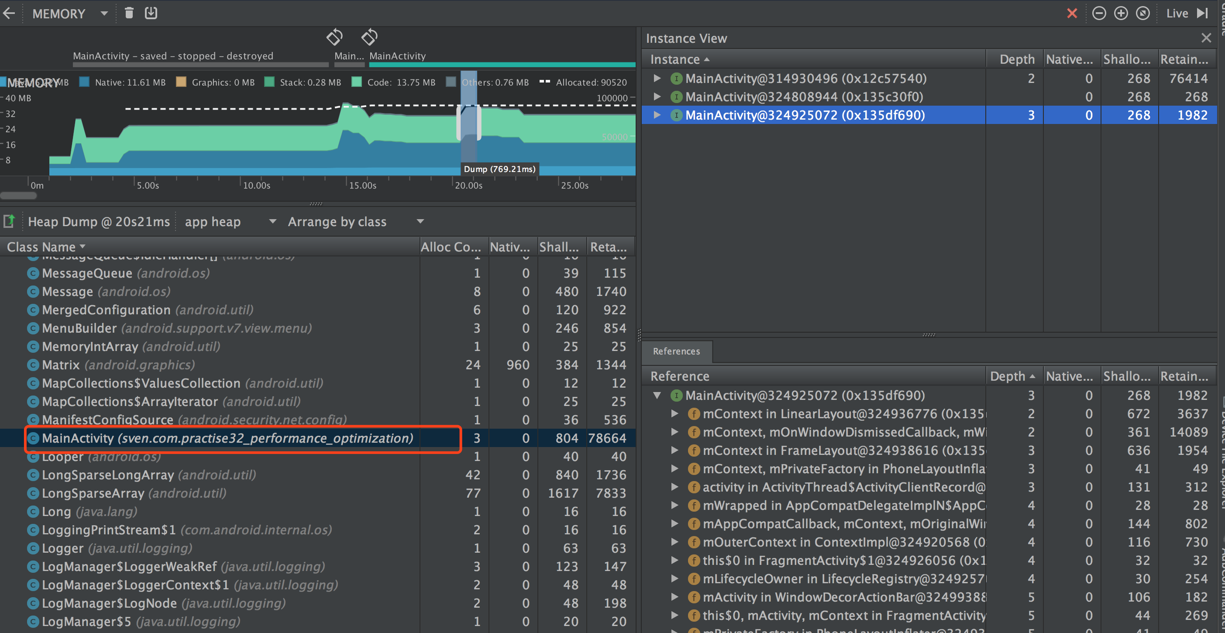Click the zoom out memory timeline icon

click(1099, 12)
